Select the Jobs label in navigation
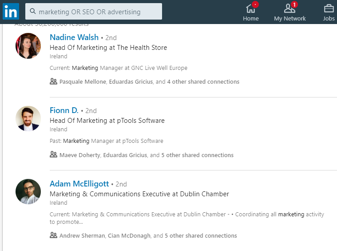Image resolution: width=337 pixels, height=251 pixels. pos(329,19)
